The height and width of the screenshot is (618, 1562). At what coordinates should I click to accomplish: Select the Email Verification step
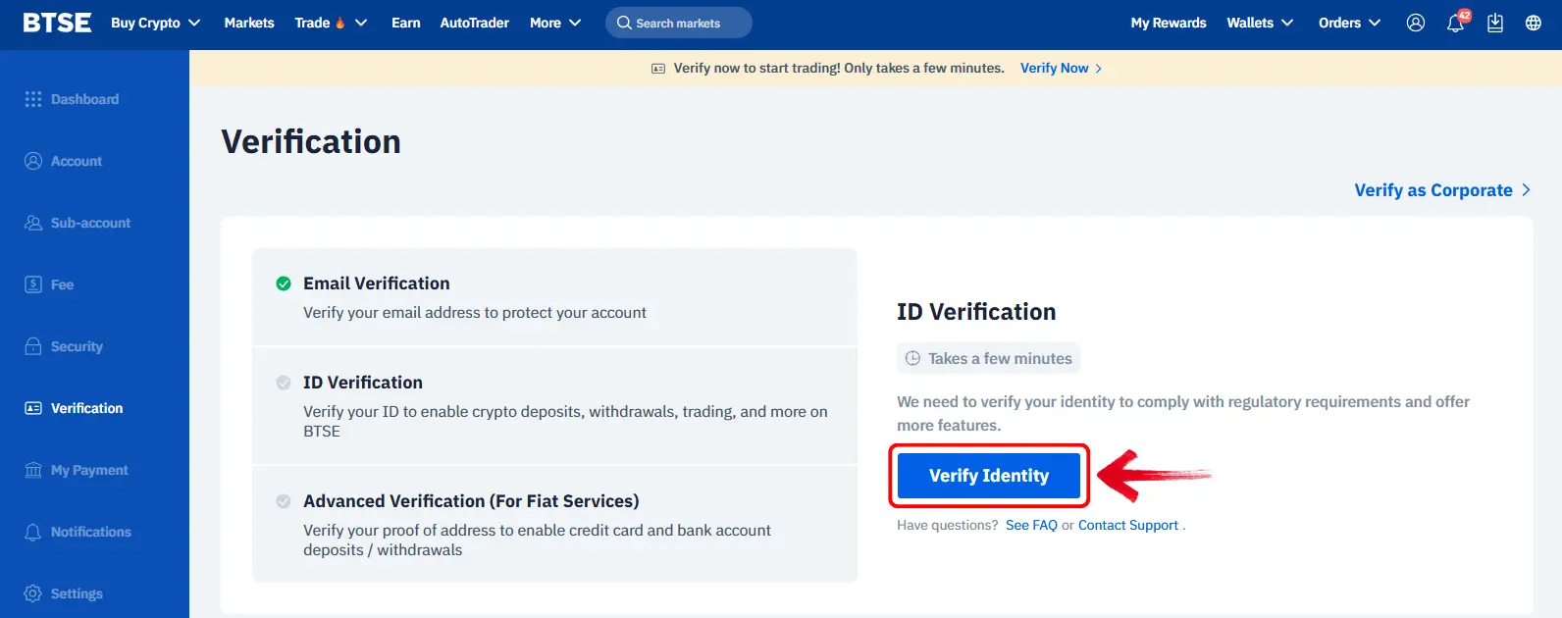554,297
